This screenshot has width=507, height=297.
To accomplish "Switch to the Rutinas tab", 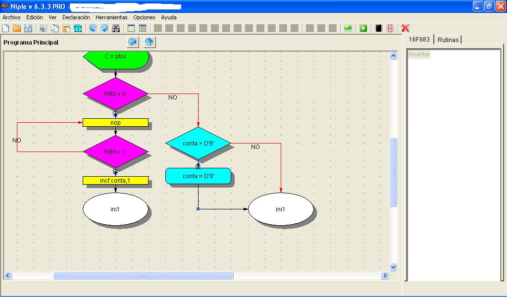I will tap(448, 40).
